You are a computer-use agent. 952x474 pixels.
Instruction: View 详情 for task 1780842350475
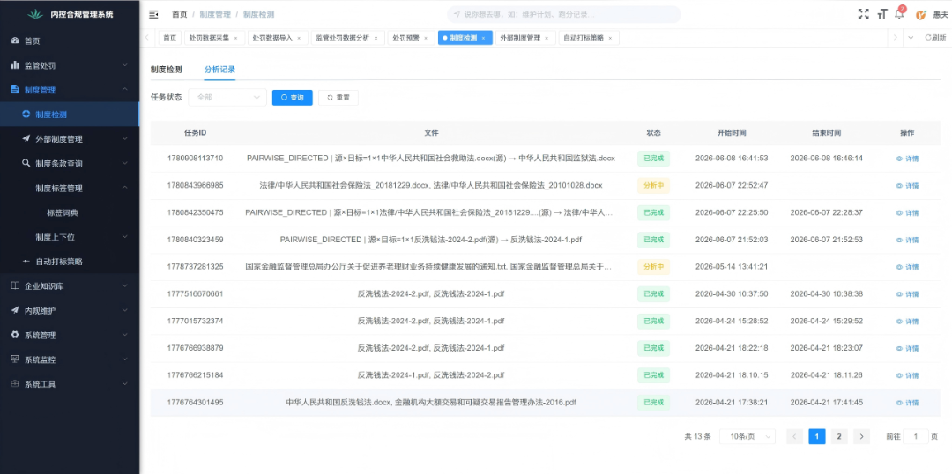click(x=907, y=213)
